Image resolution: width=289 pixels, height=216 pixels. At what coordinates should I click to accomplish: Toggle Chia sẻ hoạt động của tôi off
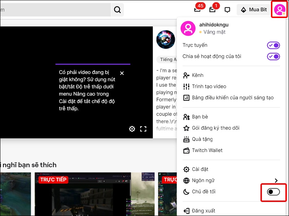click(273, 56)
